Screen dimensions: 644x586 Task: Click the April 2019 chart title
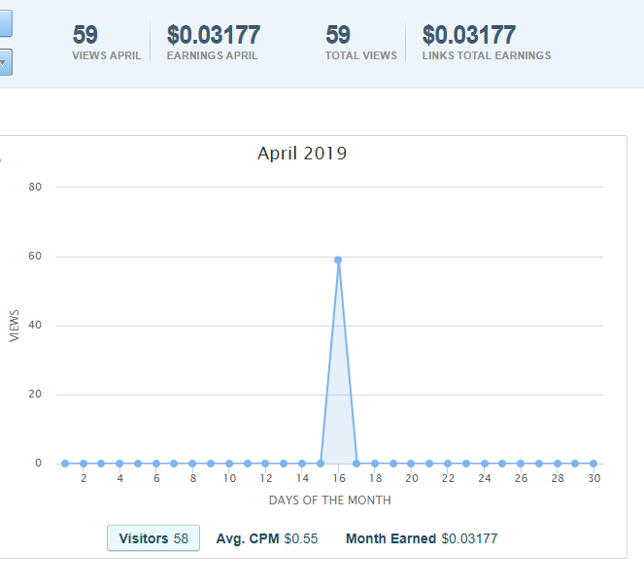[x=302, y=154]
